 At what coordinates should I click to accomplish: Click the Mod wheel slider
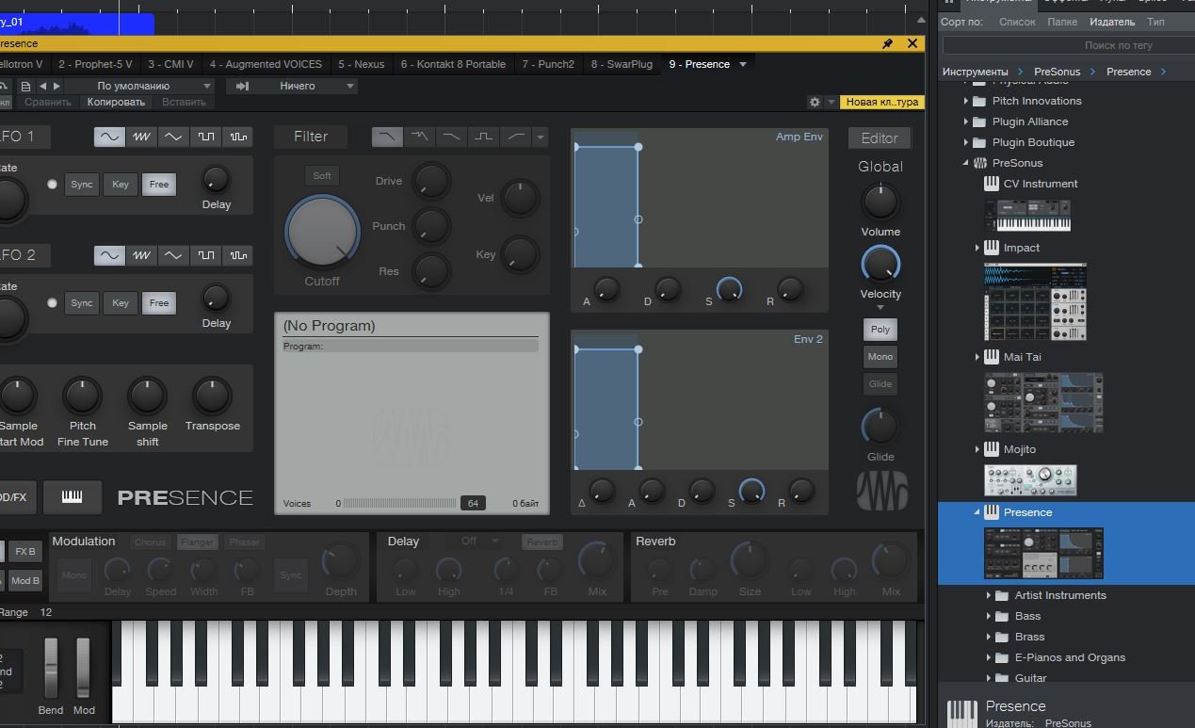point(83,669)
